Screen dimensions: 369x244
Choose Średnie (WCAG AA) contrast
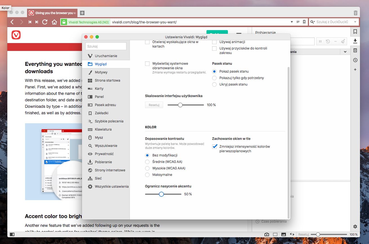click(147, 162)
